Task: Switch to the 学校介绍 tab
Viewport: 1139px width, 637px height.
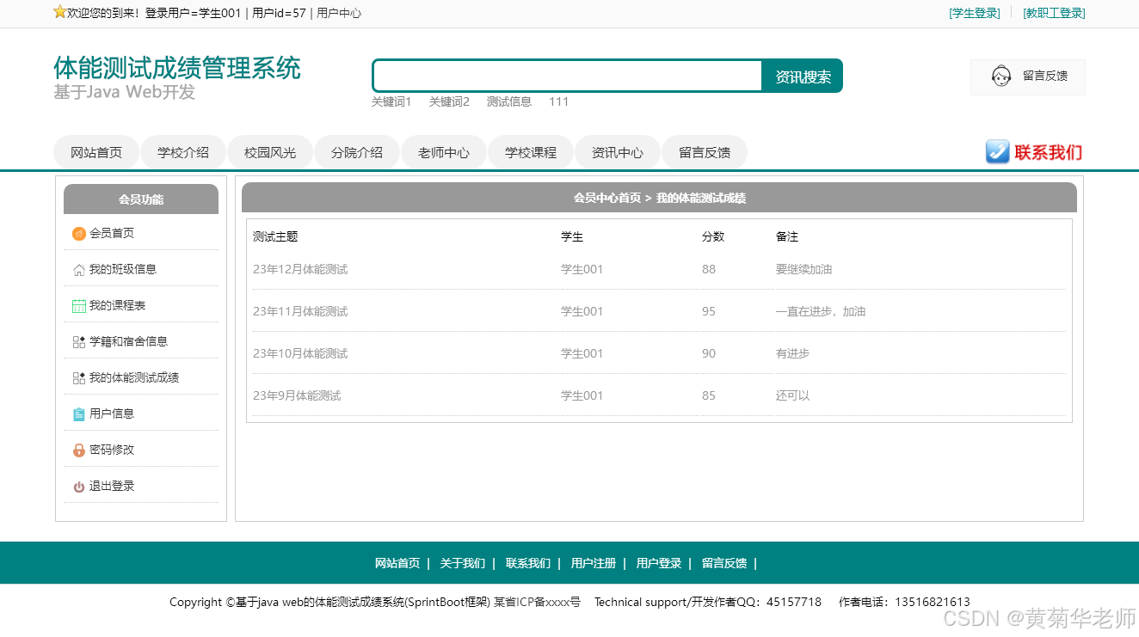Action: 182,151
